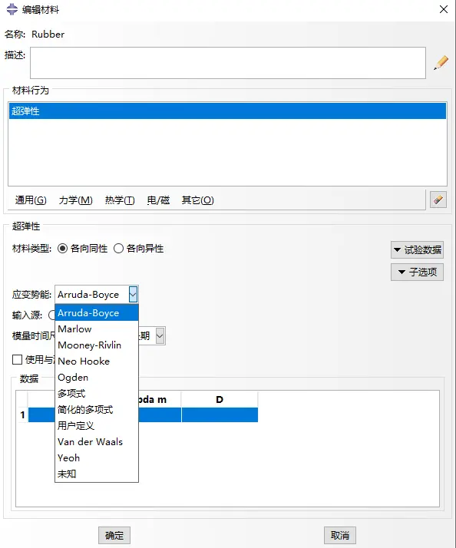Click the material name Rubber
456x548 pixels.
pyautogui.click(x=48, y=35)
